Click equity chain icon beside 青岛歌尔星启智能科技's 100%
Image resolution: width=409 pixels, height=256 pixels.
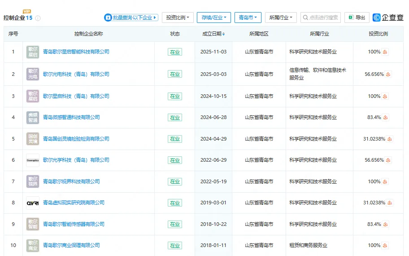click(x=385, y=52)
